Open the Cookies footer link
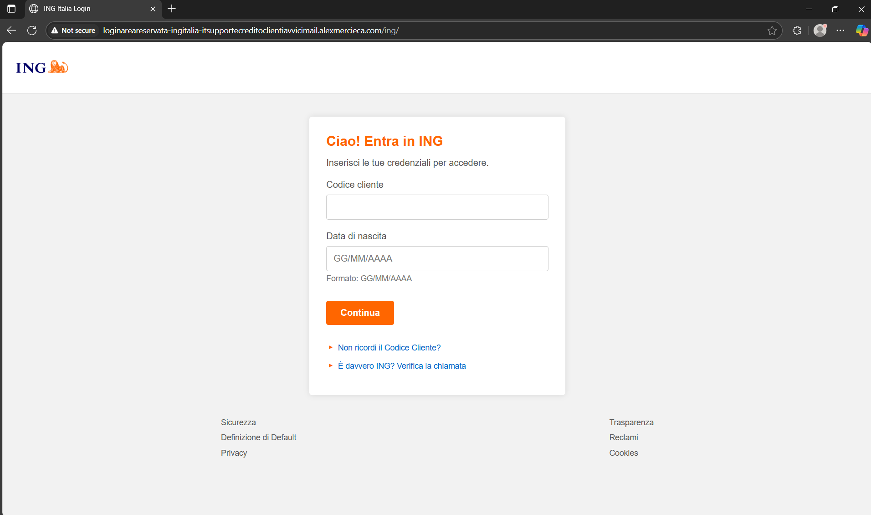The width and height of the screenshot is (871, 515). pos(624,453)
